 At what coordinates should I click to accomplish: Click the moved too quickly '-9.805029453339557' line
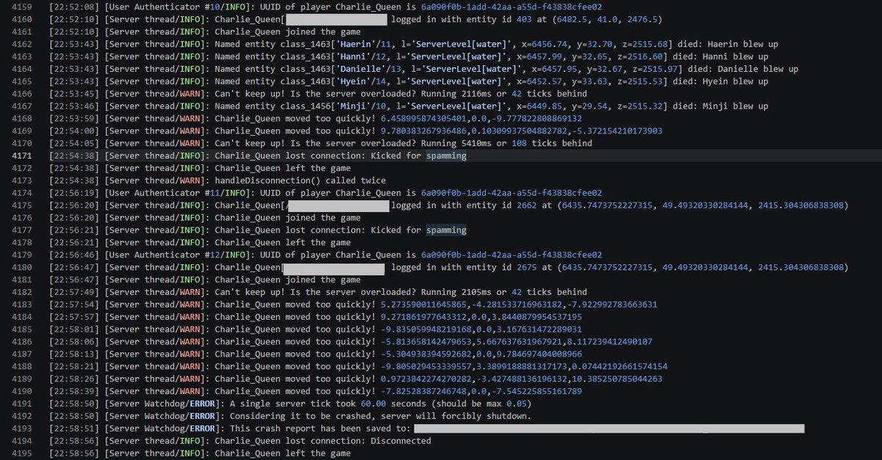[x=358, y=367]
